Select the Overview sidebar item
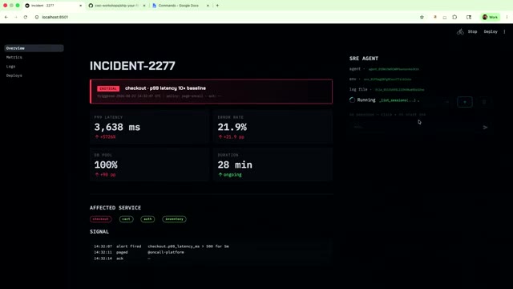 (34, 48)
